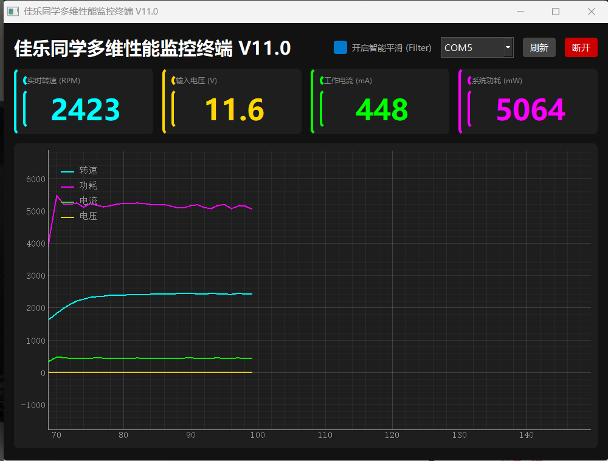Click the cyan 转速 legend line sample
Viewport: 608px width, 461px height.
(x=67, y=171)
